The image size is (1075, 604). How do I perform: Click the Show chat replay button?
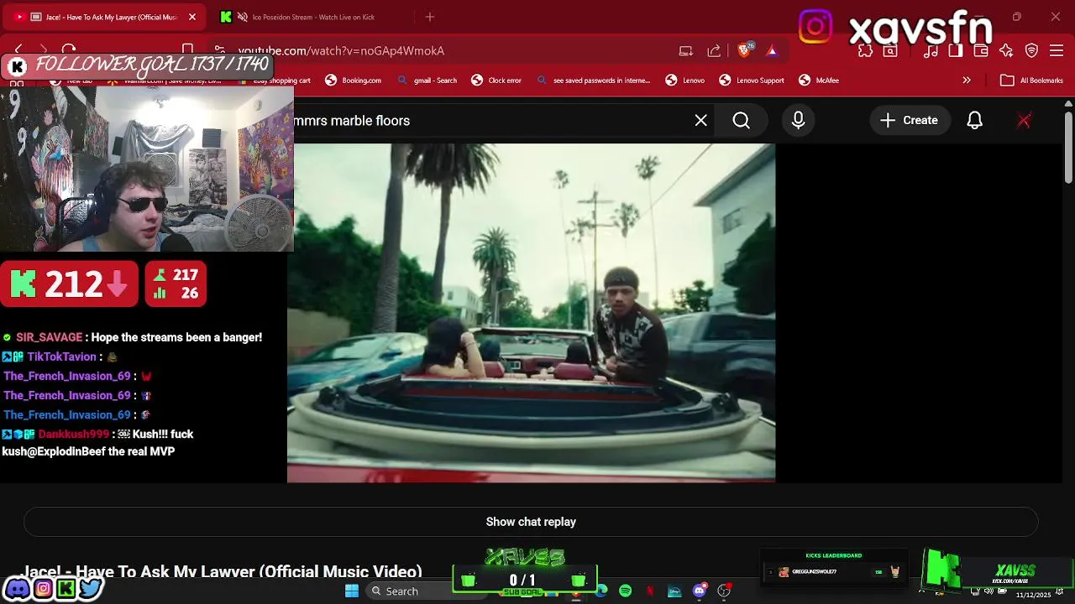531,522
